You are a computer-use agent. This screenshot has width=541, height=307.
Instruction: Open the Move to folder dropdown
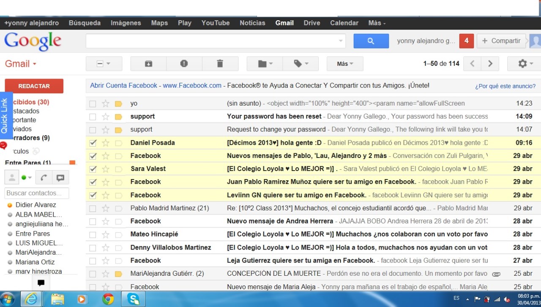(265, 64)
